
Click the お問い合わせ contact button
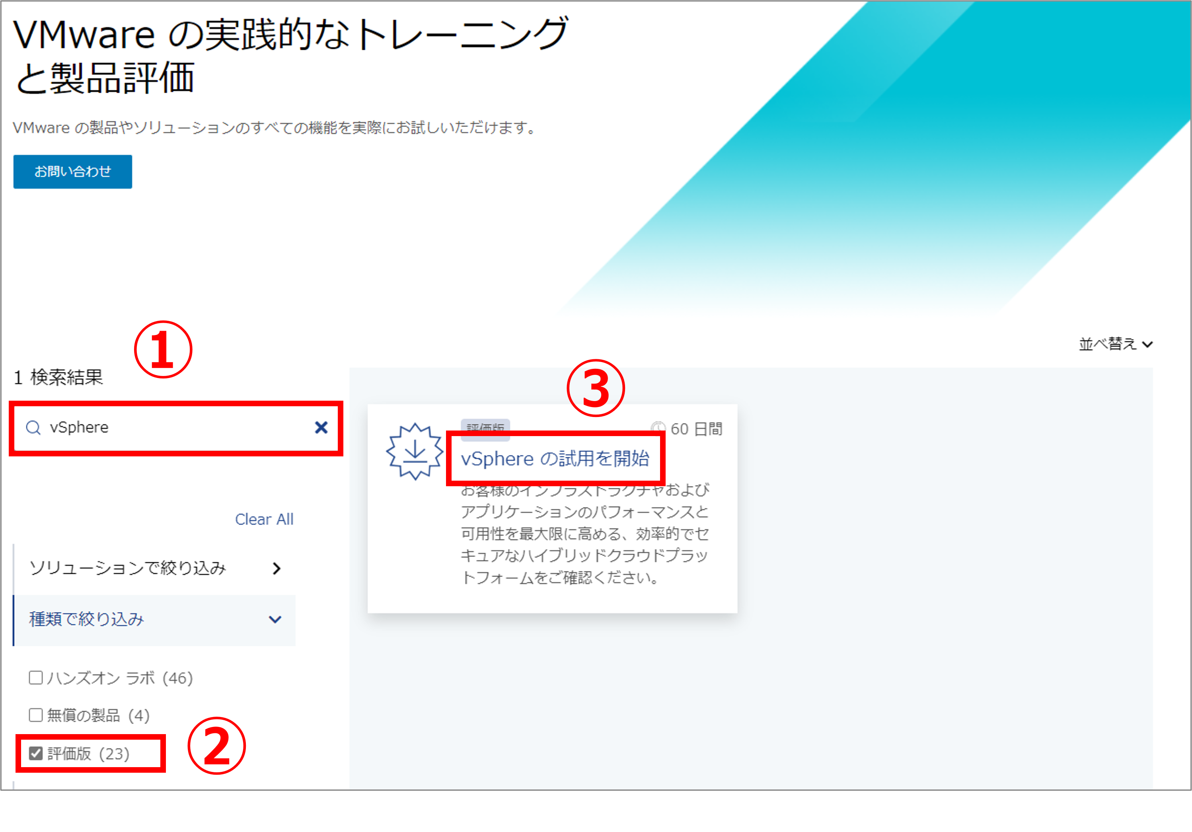pyautogui.click(x=73, y=171)
